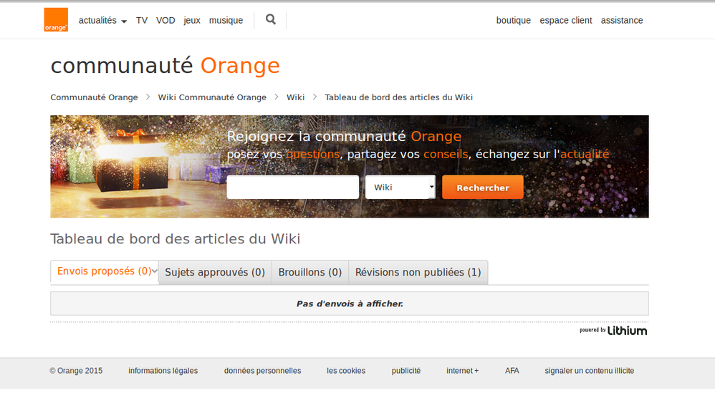The image size is (715, 403).
Task: Switch to the Brouillons (0) tab
Action: (310, 272)
